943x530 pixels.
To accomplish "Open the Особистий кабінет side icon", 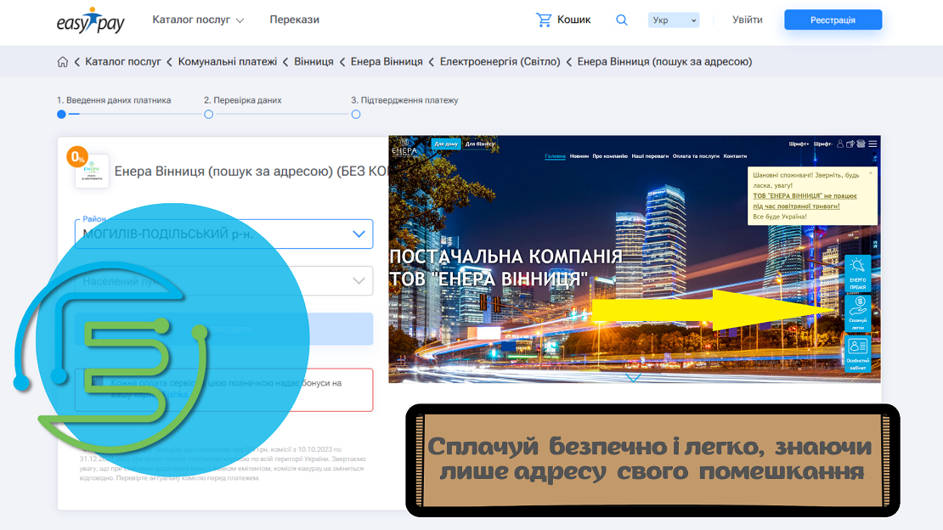I will [x=857, y=353].
